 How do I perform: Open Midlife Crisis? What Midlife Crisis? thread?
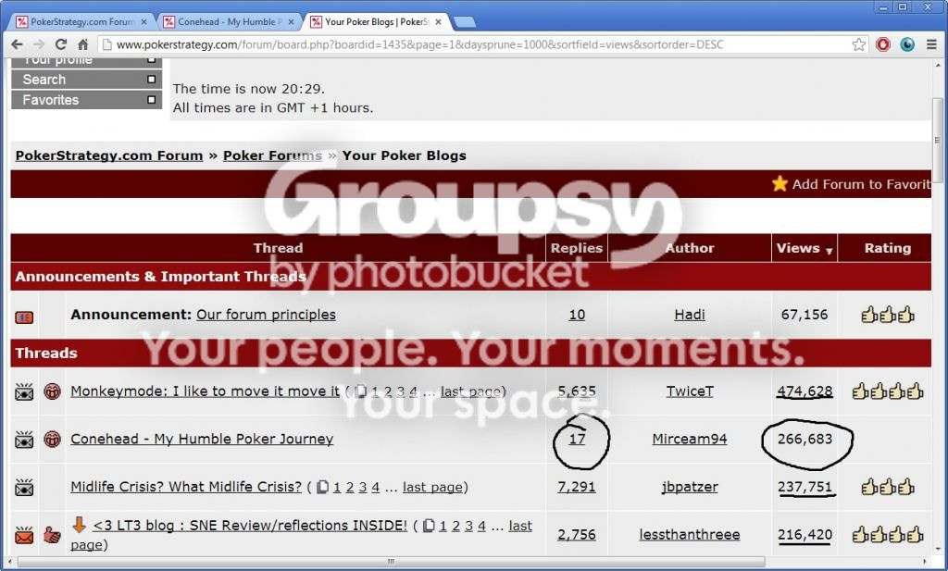186,487
